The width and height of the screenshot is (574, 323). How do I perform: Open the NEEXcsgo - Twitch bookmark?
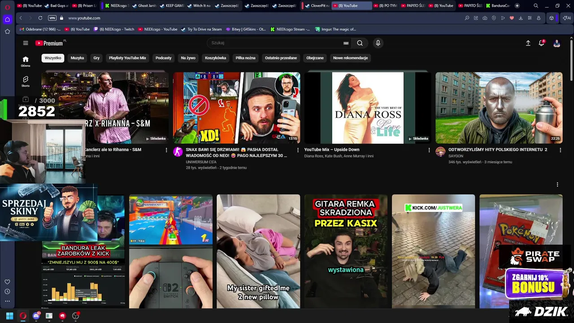(x=114, y=29)
